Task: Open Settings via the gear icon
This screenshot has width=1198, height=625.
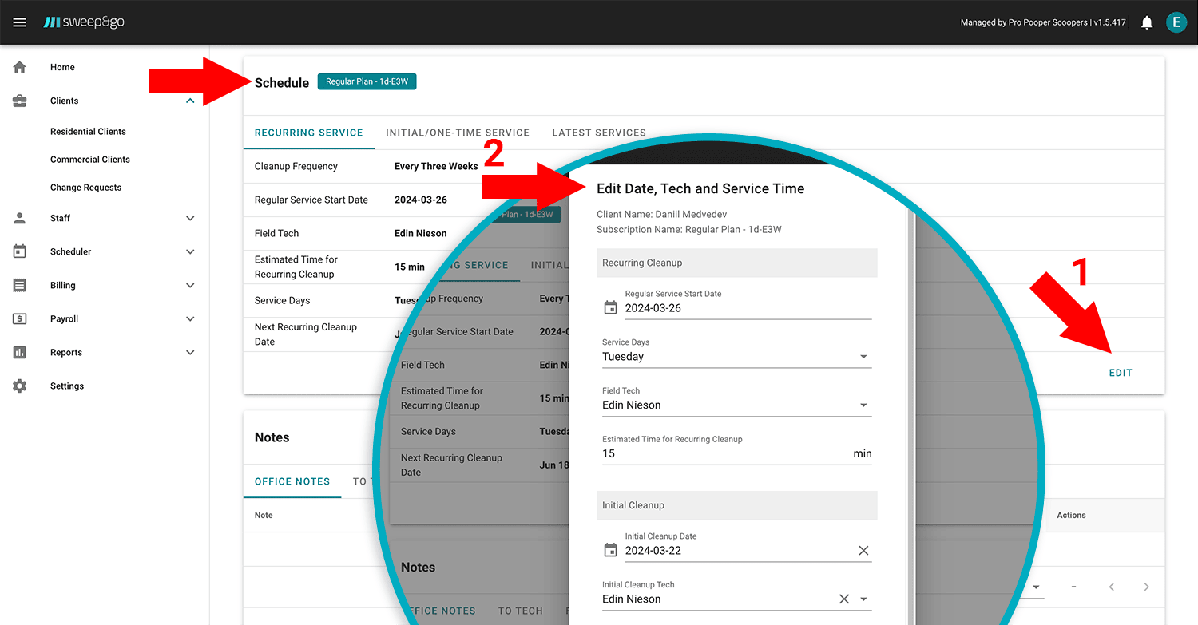Action: [x=19, y=385]
